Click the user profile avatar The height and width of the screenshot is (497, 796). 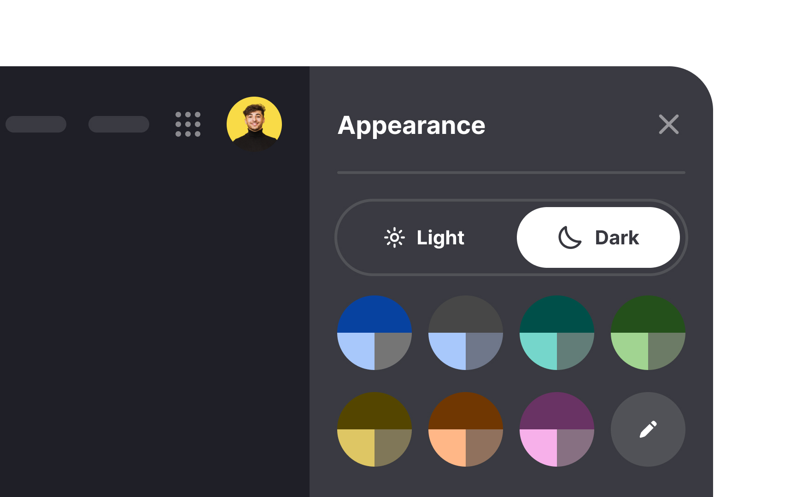coord(254,124)
